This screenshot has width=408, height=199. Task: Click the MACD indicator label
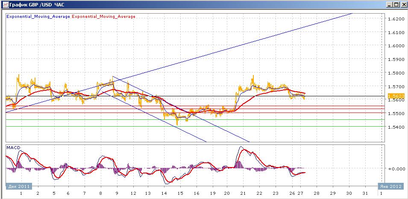point(14,148)
